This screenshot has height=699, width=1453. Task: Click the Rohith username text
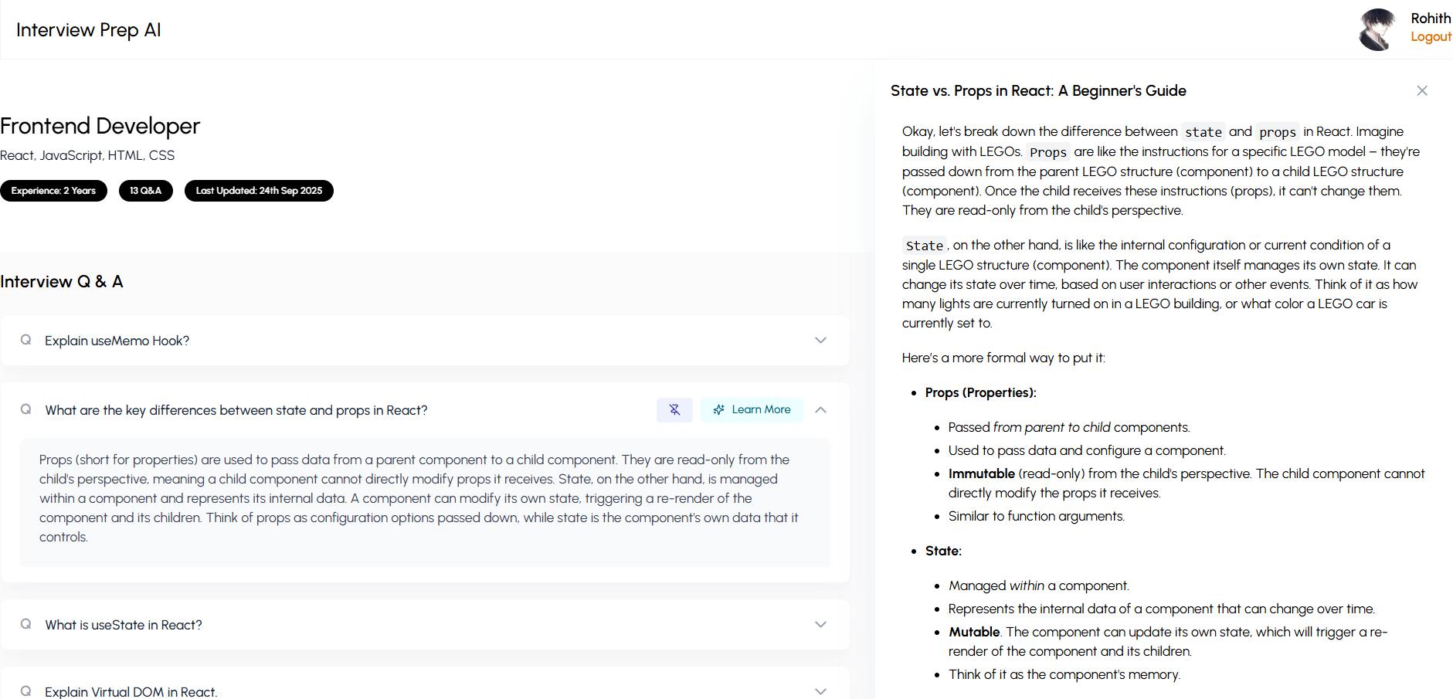(x=1430, y=19)
